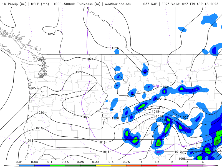Click the purple 5280 thickness label
This screenshot has width=222, height=167.
(x=155, y=86)
